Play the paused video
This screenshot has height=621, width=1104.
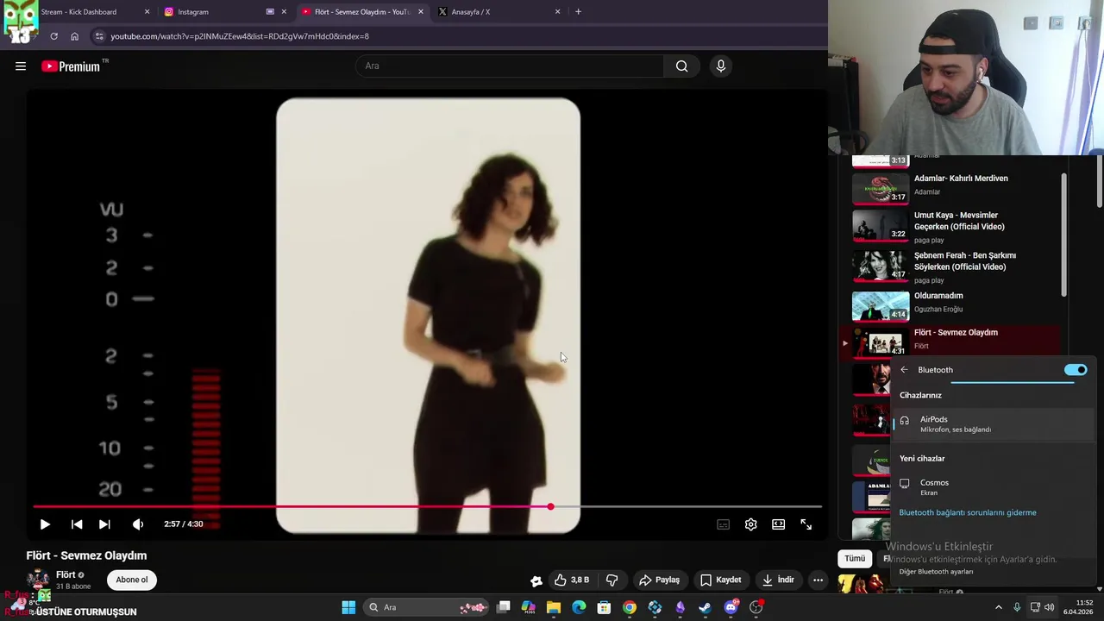pos(45,524)
